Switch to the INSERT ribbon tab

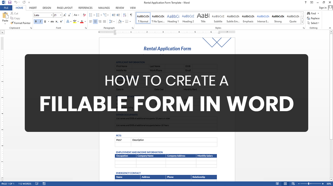(33, 8)
